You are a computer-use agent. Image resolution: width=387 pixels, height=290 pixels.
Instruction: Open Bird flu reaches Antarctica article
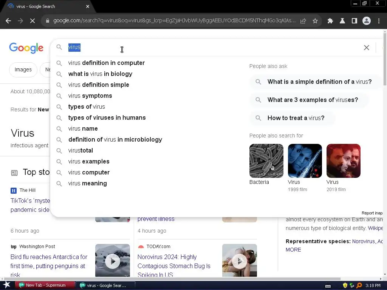point(49,266)
